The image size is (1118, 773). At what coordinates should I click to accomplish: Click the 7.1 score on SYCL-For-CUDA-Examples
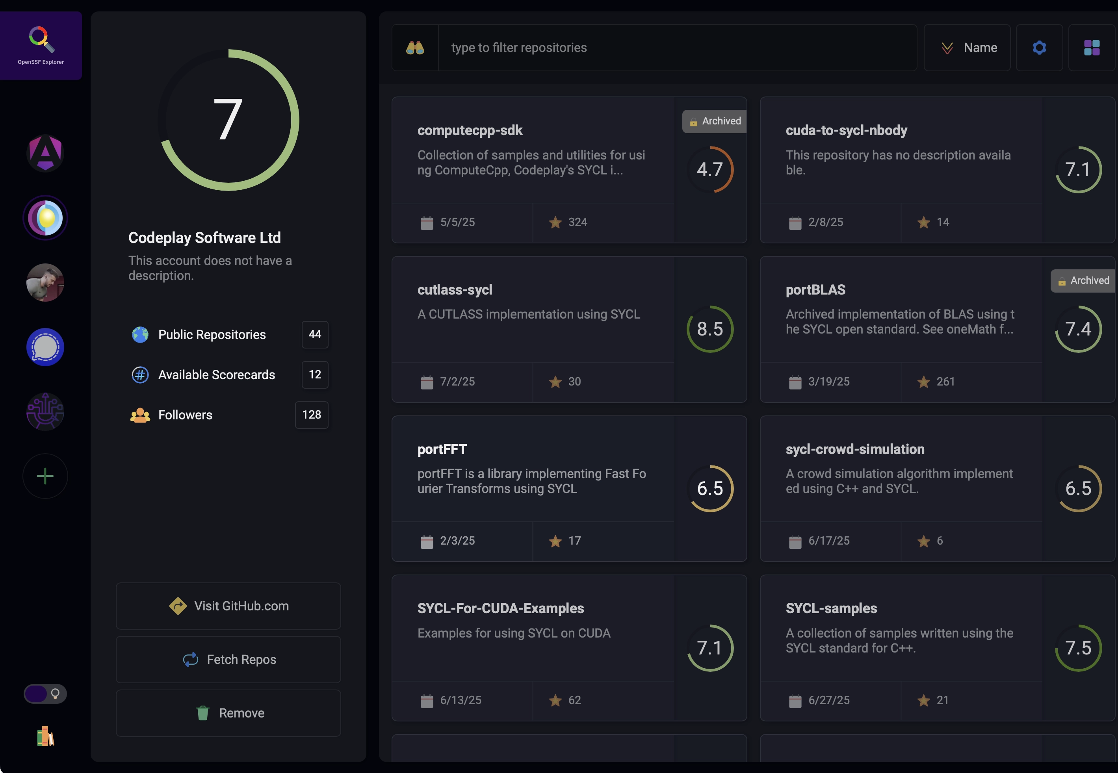[710, 647]
